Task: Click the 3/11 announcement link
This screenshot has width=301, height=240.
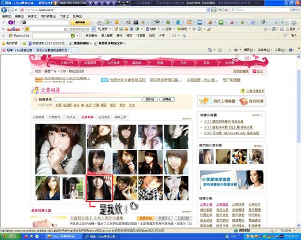Action: 228,127
